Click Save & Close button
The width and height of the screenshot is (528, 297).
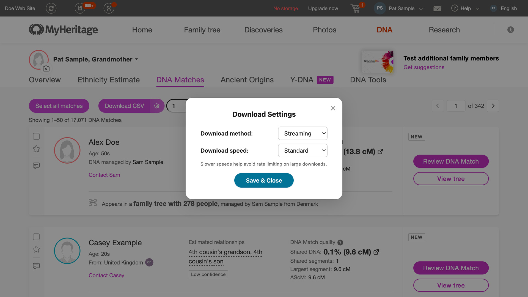coord(264,180)
